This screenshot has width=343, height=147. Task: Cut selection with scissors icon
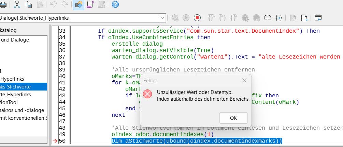(17, 4)
